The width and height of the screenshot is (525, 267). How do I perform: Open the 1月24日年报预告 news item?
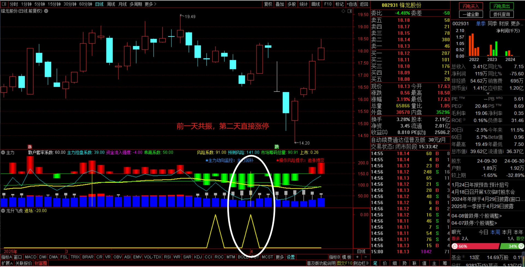480,185
